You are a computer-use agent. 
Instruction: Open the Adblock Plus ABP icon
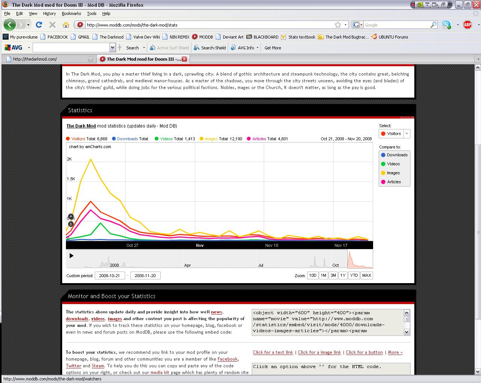point(468,25)
